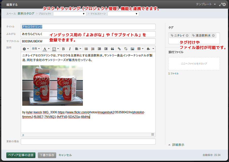Open background color dropdown arrow
Image resolution: width=229 pixels, height=162 pixels.
coord(58,49)
